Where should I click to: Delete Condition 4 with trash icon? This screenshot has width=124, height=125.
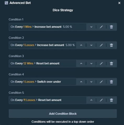click(x=111, y=82)
